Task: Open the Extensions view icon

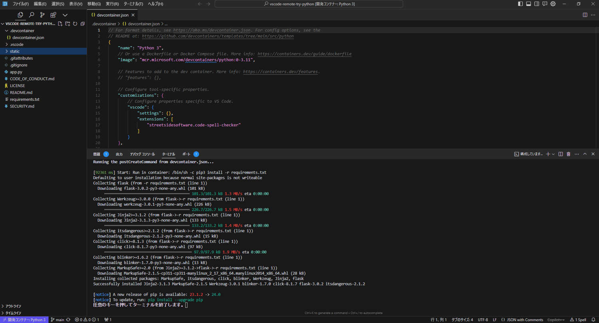Action: coord(54,15)
